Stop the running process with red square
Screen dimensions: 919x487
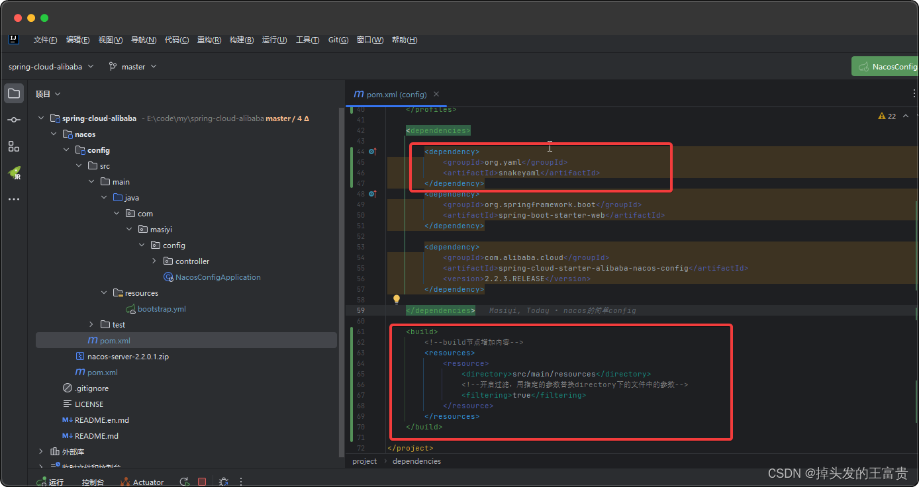coord(202,482)
